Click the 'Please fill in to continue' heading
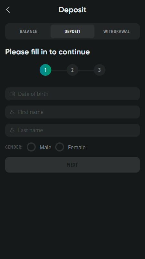 tap(47, 52)
